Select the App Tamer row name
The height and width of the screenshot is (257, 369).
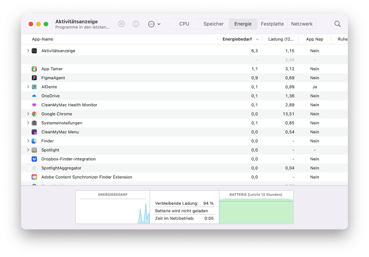[52, 69]
